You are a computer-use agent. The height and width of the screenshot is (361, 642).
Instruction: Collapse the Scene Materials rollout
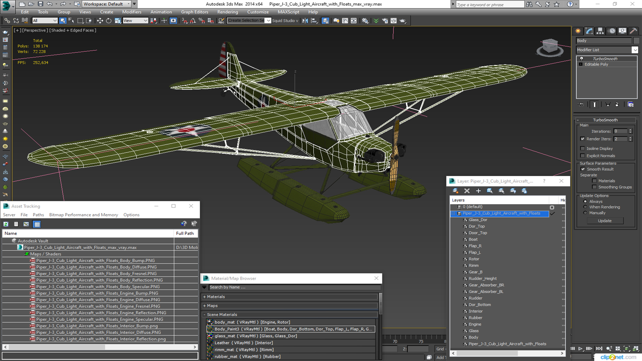click(290, 315)
